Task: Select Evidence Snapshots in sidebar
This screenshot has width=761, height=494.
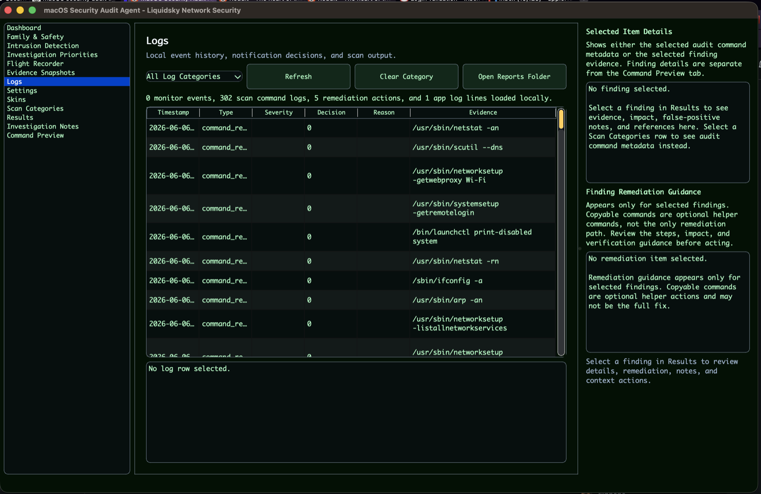Action: pyautogui.click(x=67, y=73)
